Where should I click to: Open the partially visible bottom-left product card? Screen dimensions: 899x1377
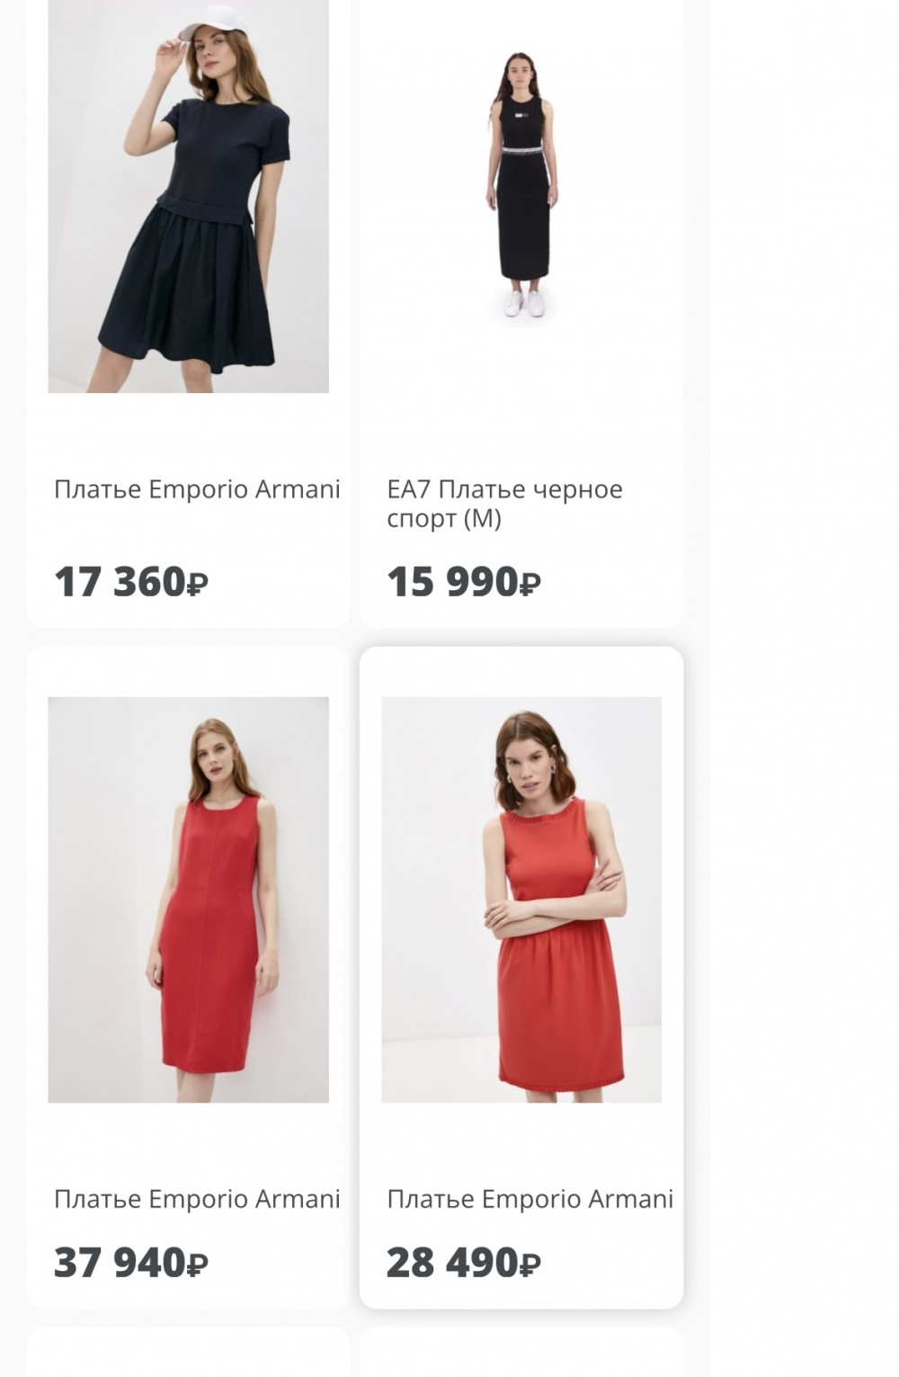188,1352
